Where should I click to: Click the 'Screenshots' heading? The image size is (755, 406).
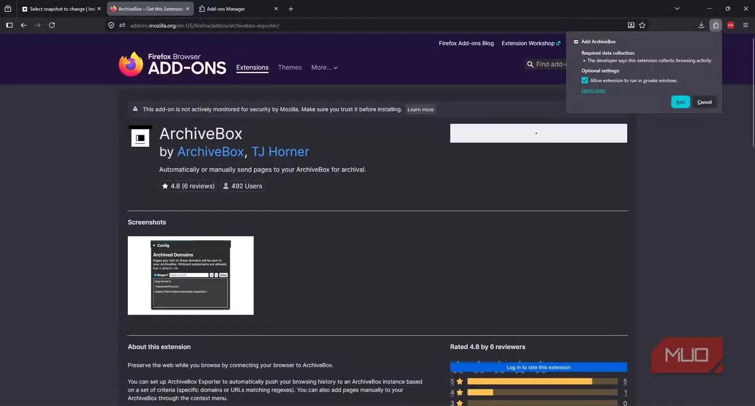click(x=147, y=222)
